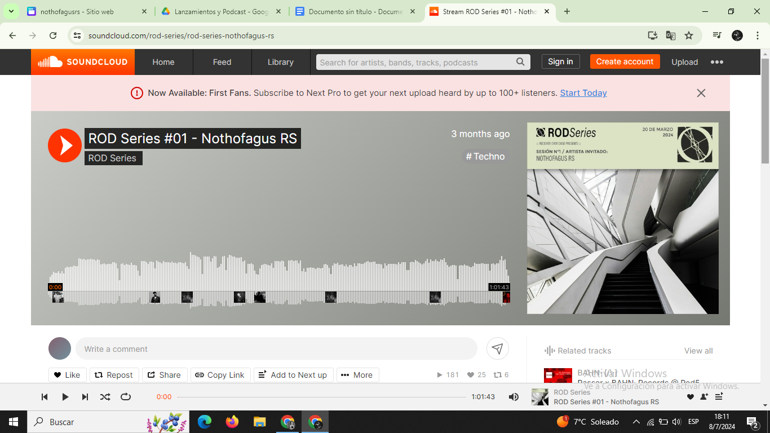
Task: Open the More options dropdown
Action: click(x=357, y=375)
